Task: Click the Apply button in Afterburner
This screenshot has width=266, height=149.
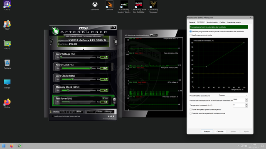Action: pos(91,112)
